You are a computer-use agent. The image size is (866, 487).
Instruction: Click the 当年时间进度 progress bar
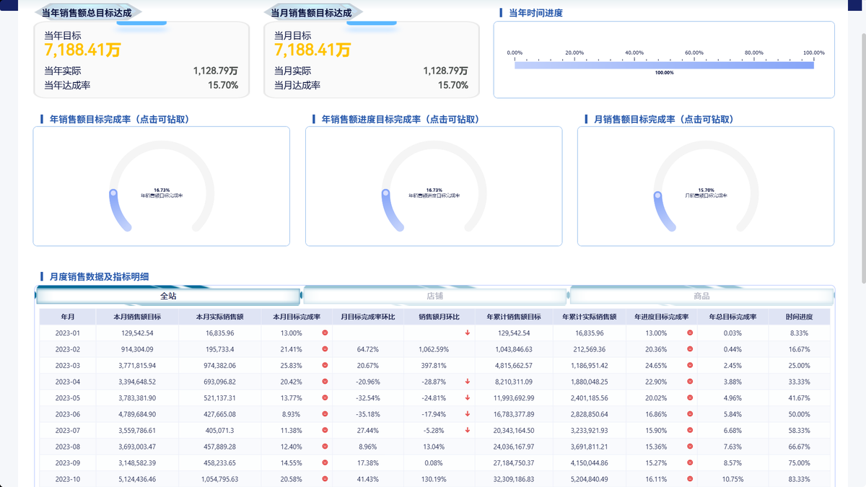pos(664,65)
